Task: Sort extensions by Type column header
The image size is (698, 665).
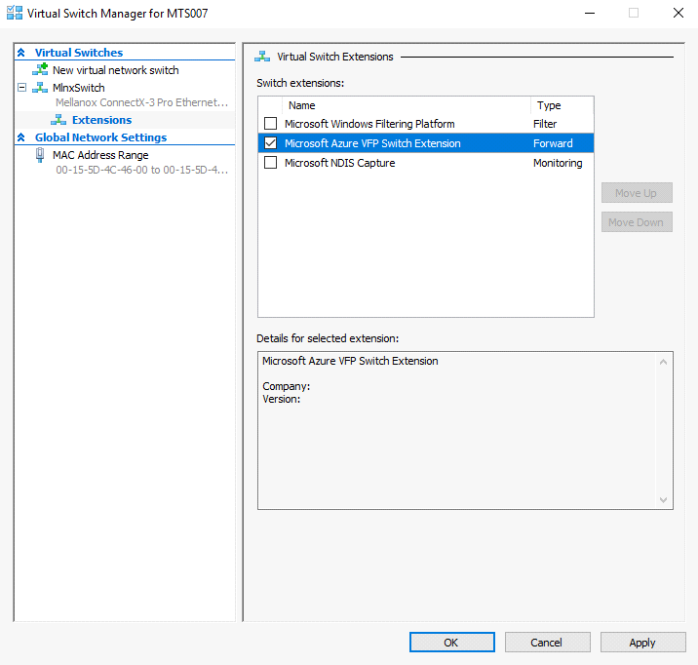Action: pos(562,105)
